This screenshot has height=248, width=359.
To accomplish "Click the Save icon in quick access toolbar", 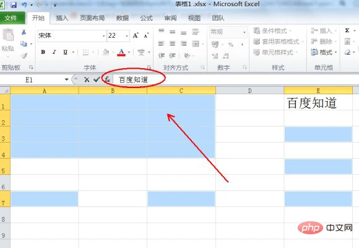I will 14,4.
